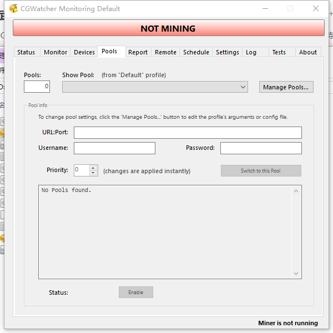Select the Pools tab
Screen dimensions: 333x333
[x=112, y=52]
